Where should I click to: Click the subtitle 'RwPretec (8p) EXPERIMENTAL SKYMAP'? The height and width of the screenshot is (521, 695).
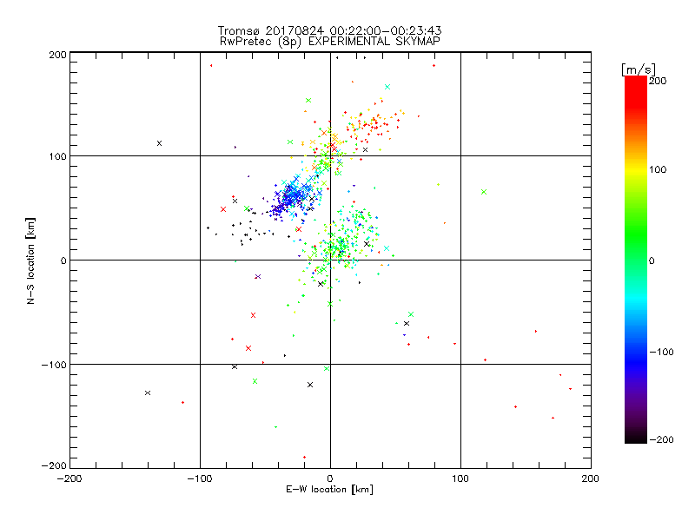pyautogui.click(x=329, y=42)
